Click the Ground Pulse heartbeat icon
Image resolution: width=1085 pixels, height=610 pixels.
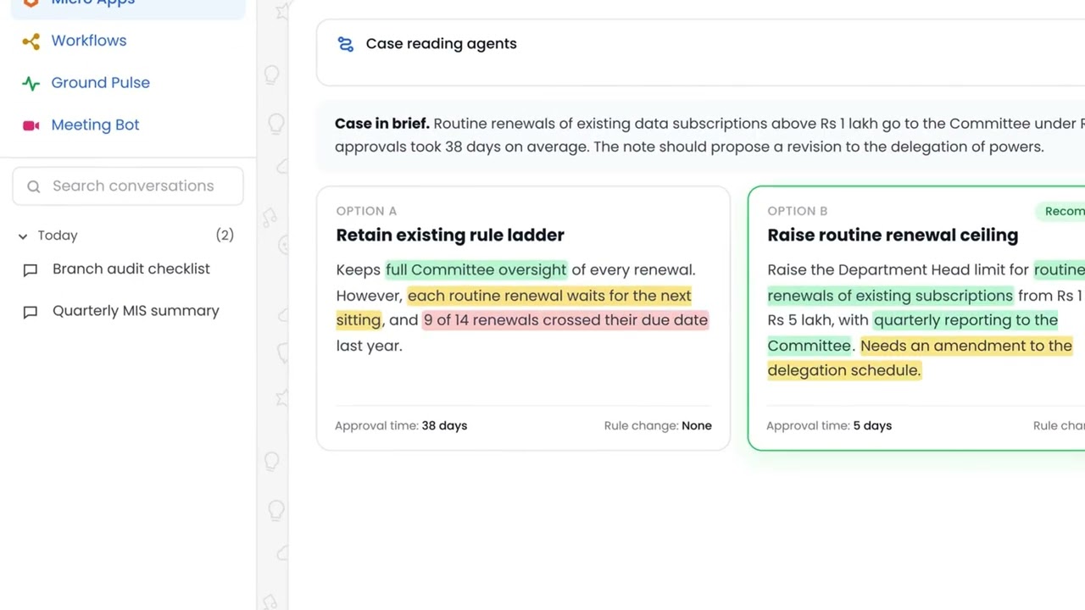coord(31,83)
